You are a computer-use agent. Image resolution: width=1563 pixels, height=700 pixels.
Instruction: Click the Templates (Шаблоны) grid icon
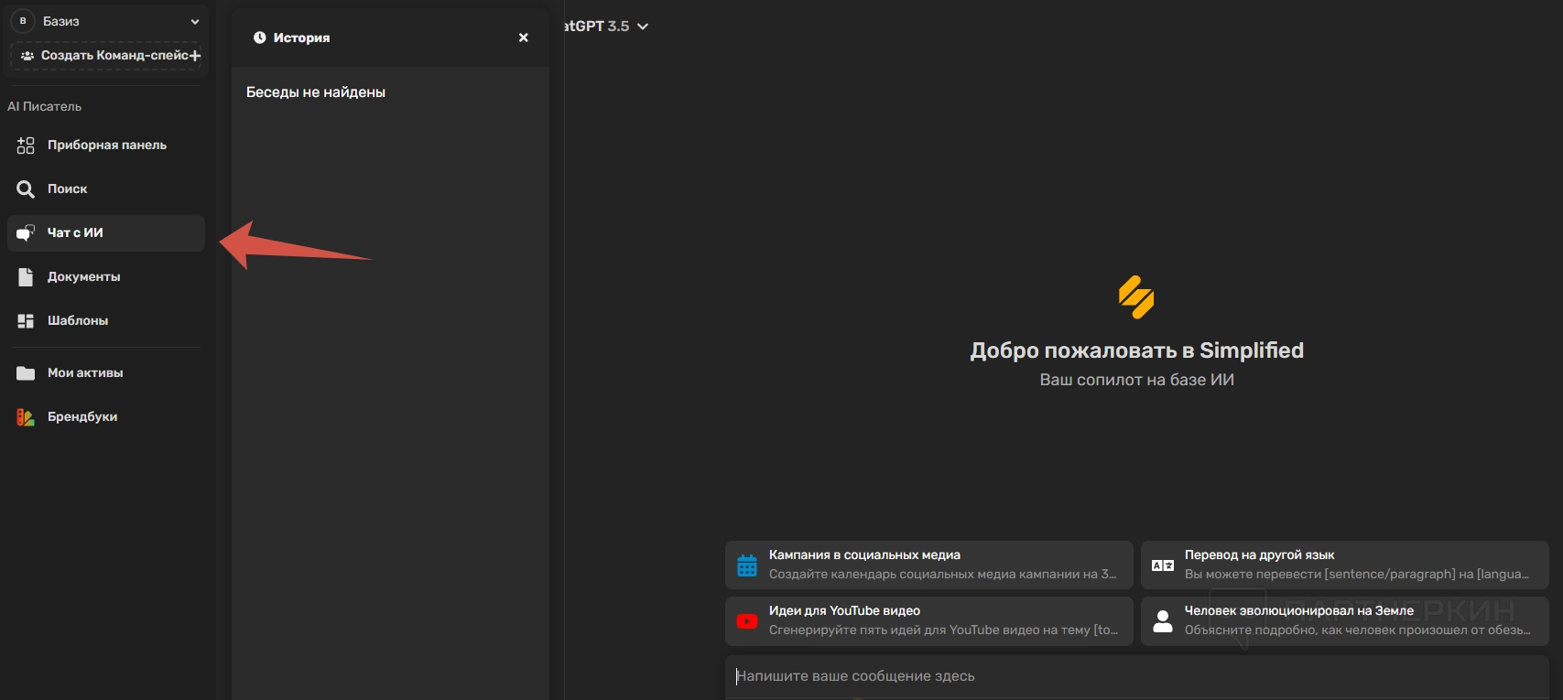[26, 321]
